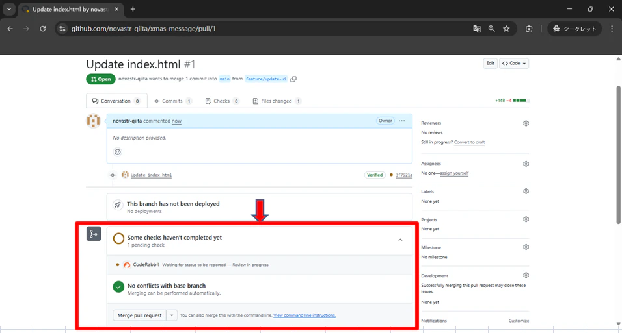Switch to the Commits tab

(172, 101)
